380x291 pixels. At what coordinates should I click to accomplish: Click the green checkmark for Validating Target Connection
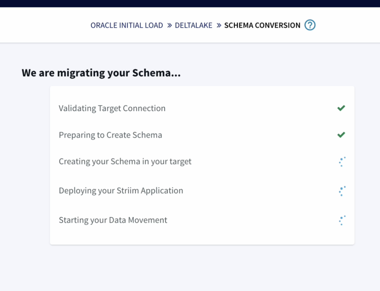[x=341, y=108]
